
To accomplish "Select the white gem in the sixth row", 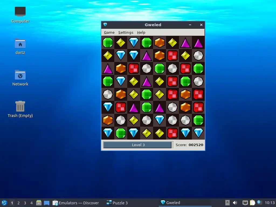I will [172, 107].
